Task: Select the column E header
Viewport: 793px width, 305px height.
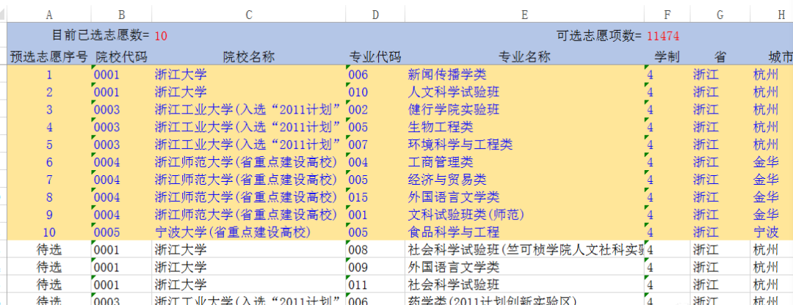Action: (524, 15)
